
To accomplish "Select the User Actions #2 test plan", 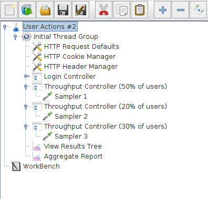I will [x=50, y=27].
